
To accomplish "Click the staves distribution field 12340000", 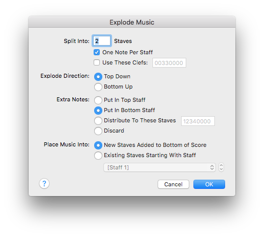I will click(198, 121).
